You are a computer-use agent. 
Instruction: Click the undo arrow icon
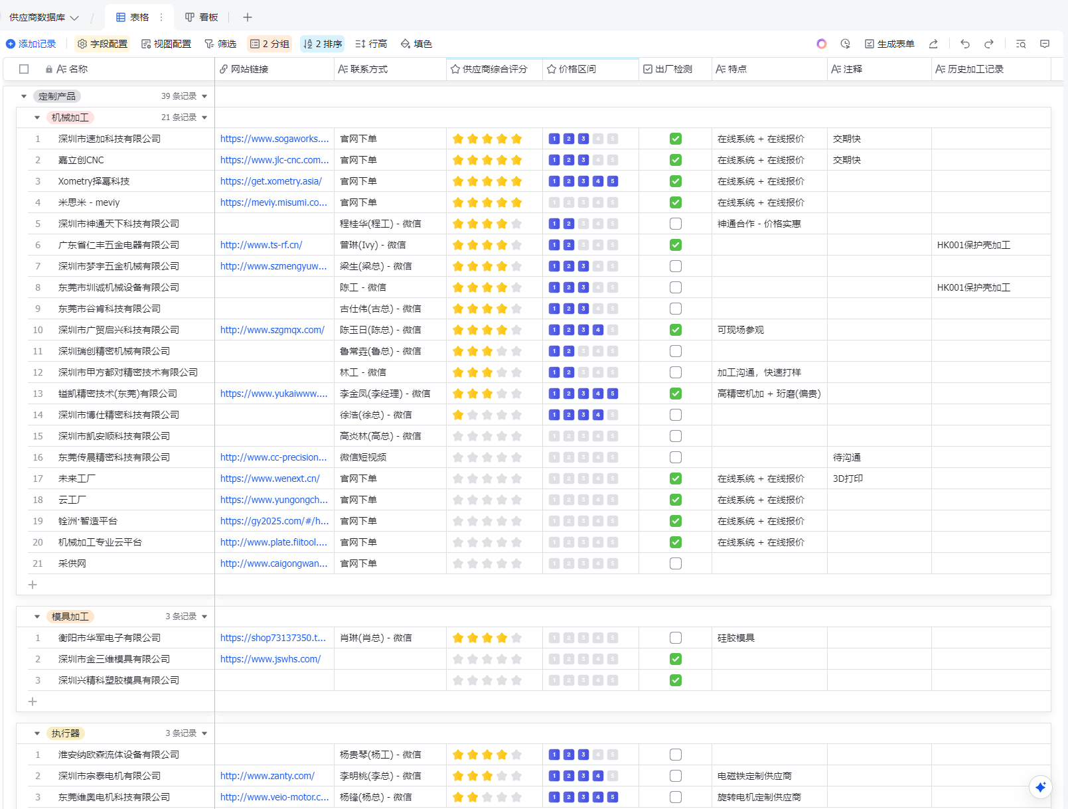(964, 44)
